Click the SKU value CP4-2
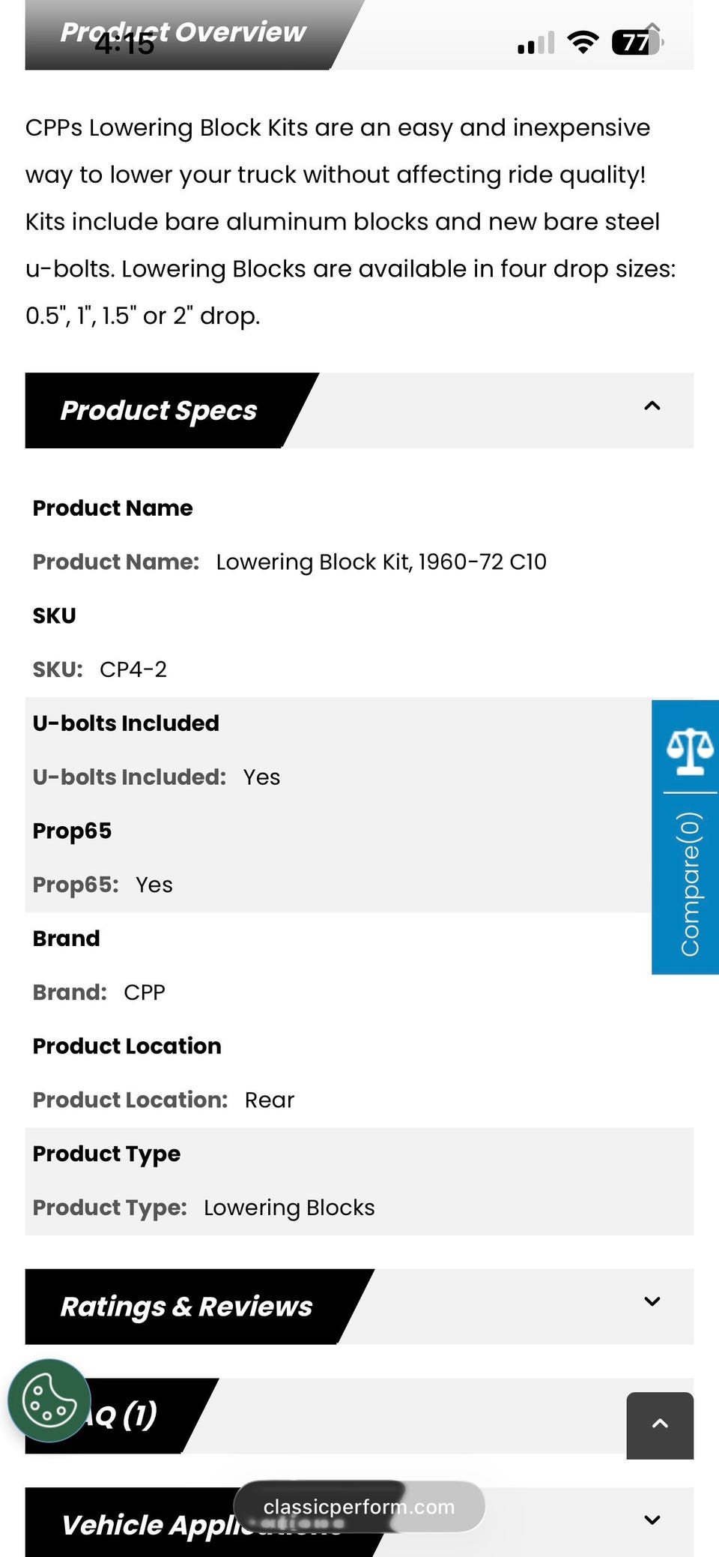719x1557 pixels. point(133,669)
